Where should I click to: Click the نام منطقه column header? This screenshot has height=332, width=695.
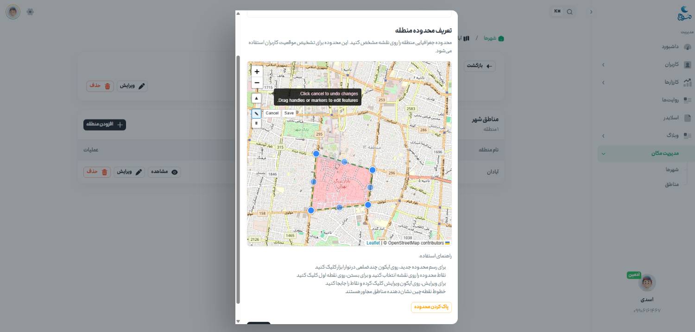[489, 150]
